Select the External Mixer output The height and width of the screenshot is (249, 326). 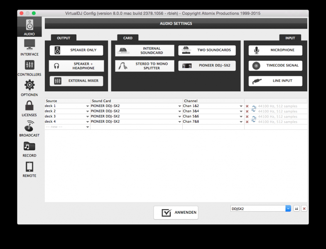pos(76,81)
